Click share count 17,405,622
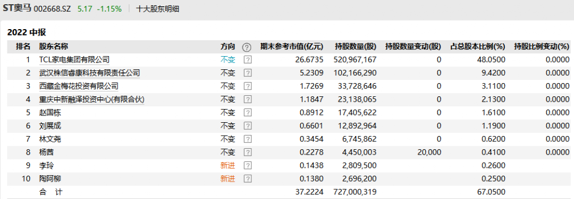The width and height of the screenshot is (574, 199). tap(357, 113)
